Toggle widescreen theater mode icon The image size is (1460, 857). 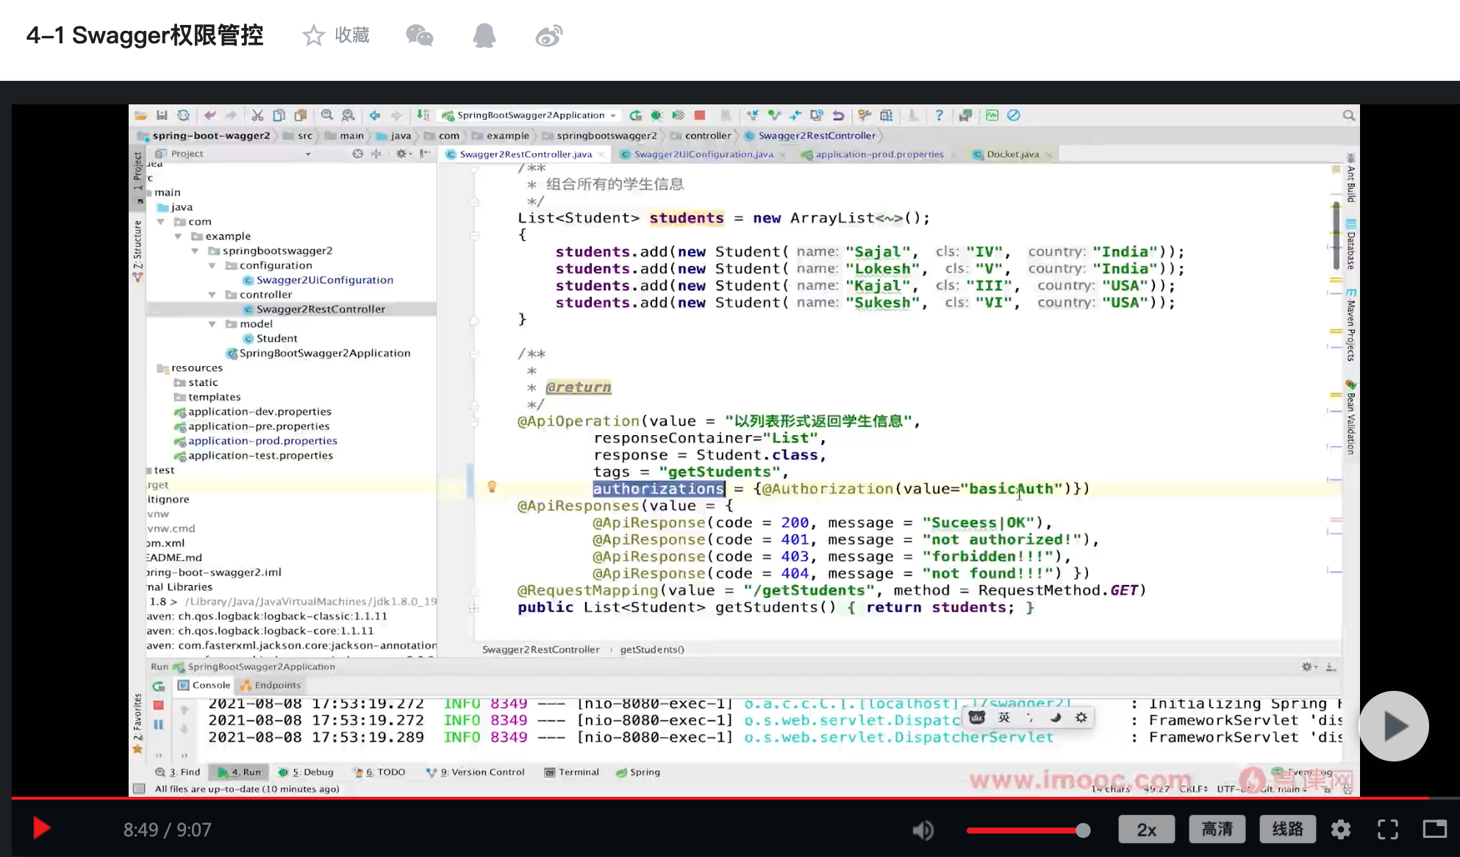coord(1434,830)
